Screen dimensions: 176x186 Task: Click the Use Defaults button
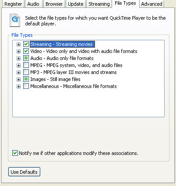24,172
